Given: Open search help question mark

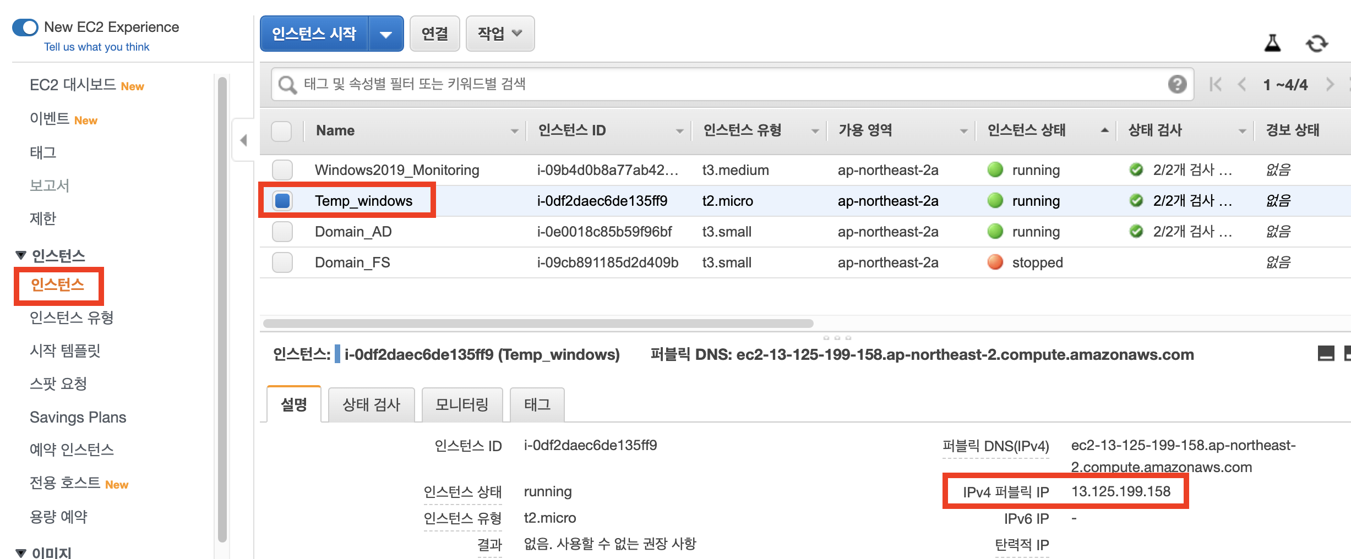Looking at the screenshot, I should tap(1177, 84).
